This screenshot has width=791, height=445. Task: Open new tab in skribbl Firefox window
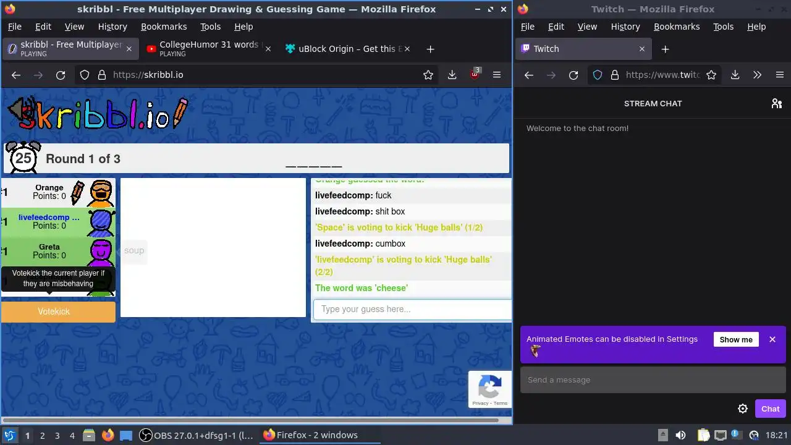tap(431, 49)
